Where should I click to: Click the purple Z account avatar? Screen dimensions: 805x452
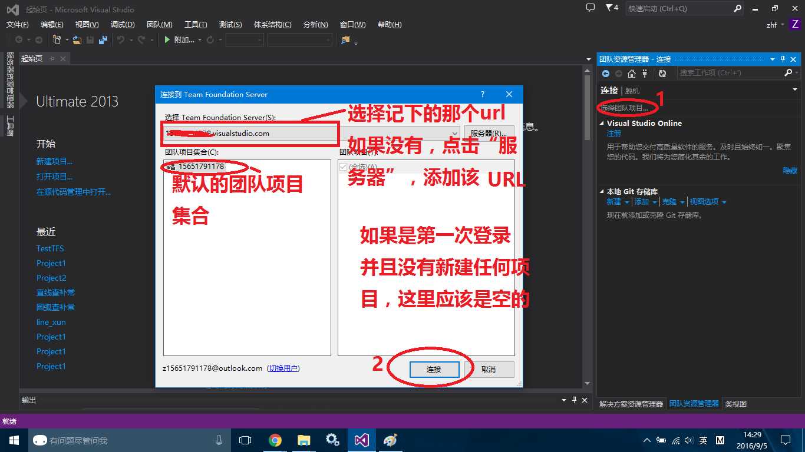pyautogui.click(x=795, y=25)
